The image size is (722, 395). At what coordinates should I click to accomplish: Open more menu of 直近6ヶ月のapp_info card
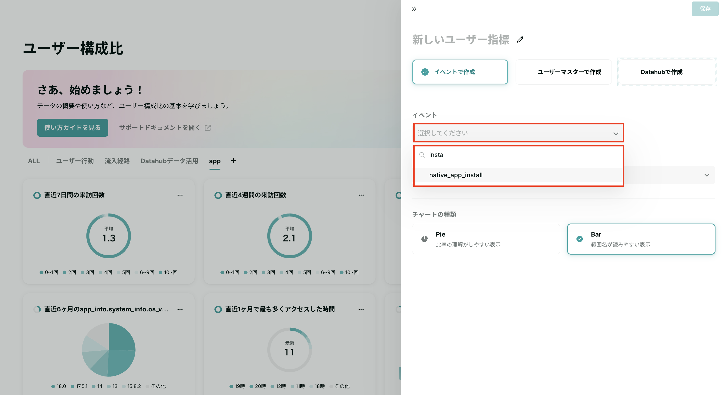coord(180,309)
